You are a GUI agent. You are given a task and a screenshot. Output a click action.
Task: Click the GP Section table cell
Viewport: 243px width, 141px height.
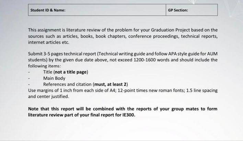[192, 10]
